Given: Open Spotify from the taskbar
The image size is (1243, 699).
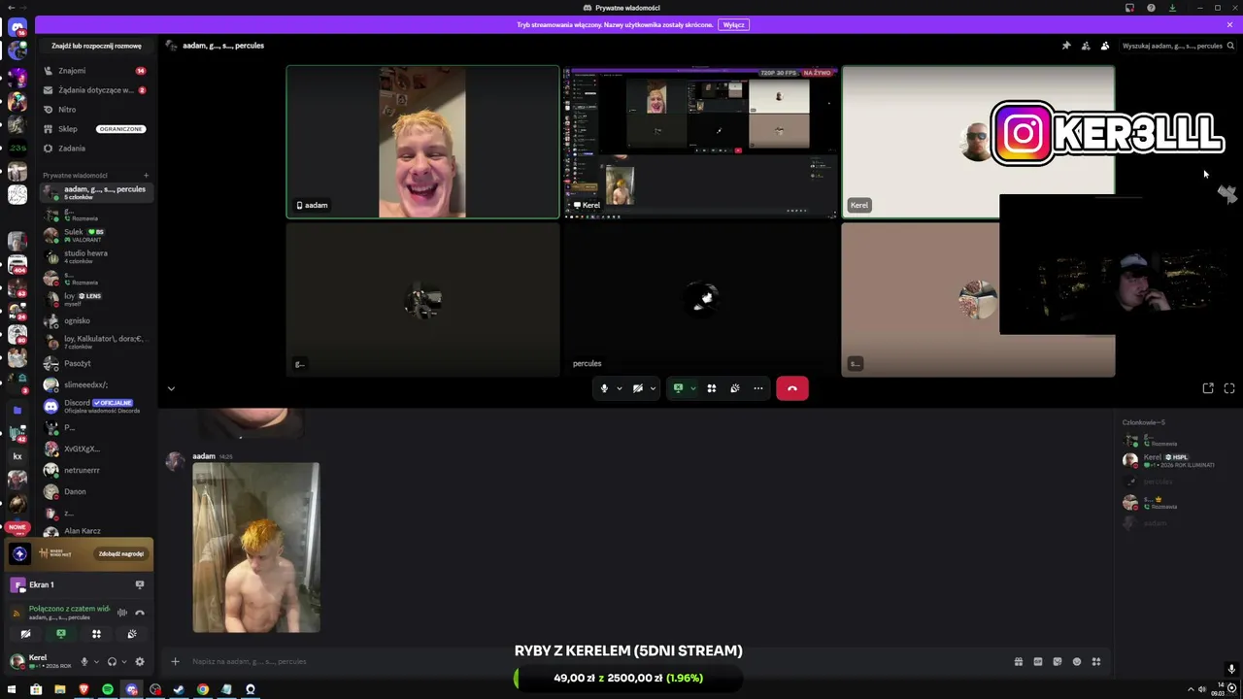Looking at the screenshot, I should pyautogui.click(x=107, y=689).
